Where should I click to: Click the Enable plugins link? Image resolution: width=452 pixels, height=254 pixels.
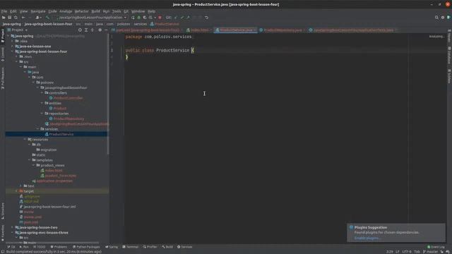(367, 238)
